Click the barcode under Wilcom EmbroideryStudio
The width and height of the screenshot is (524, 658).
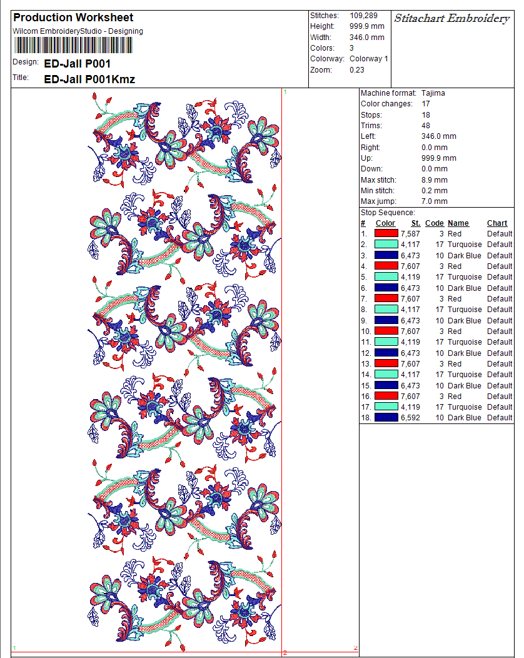tap(73, 46)
